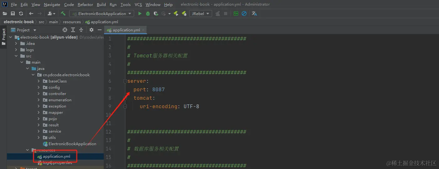The height and width of the screenshot is (169, 439).
Task: Click the Stop square button
Action: [x=226, y=13]
